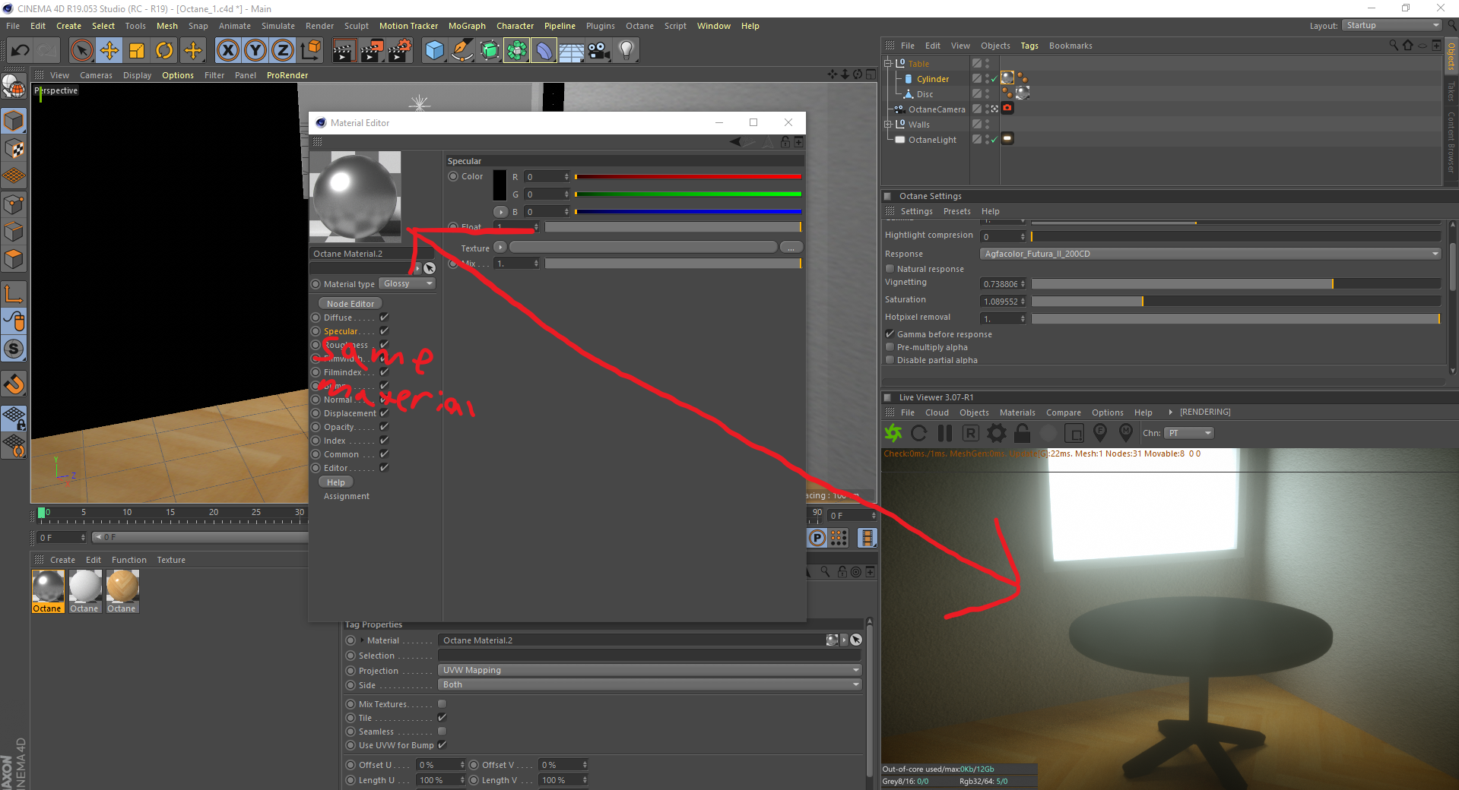1459x790 pixels.
Task: Enable Natural response checkbox
Action: point(890,269)
